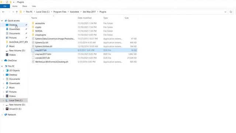Open Music under Quick access
The height and width of the screenshot is (133, 236).
click(12, 46)
